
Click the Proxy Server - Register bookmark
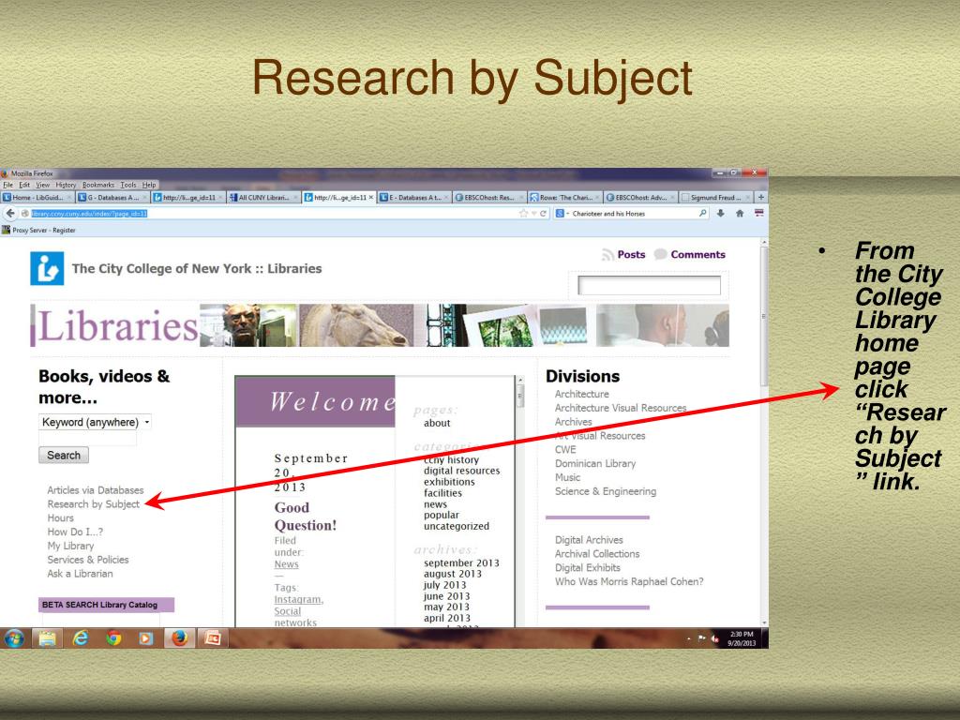click(x=38, y=231)
